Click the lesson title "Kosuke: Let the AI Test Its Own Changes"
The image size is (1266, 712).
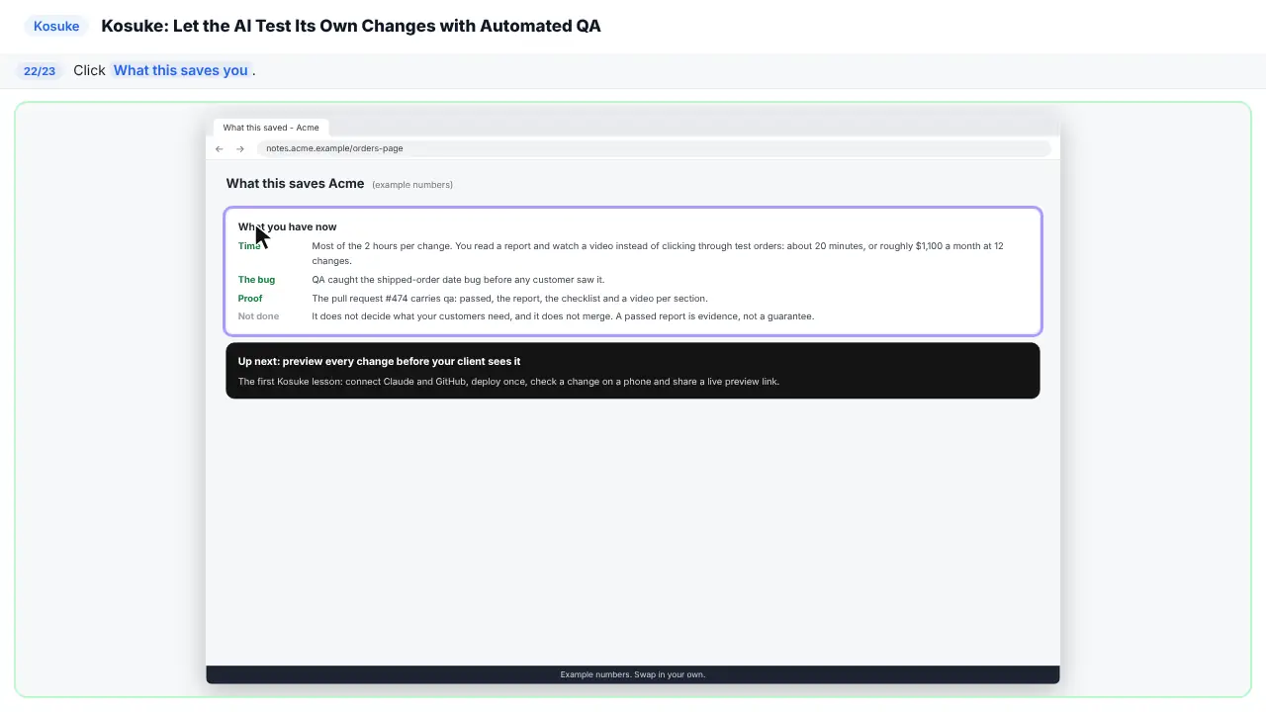tap(351, 26)
